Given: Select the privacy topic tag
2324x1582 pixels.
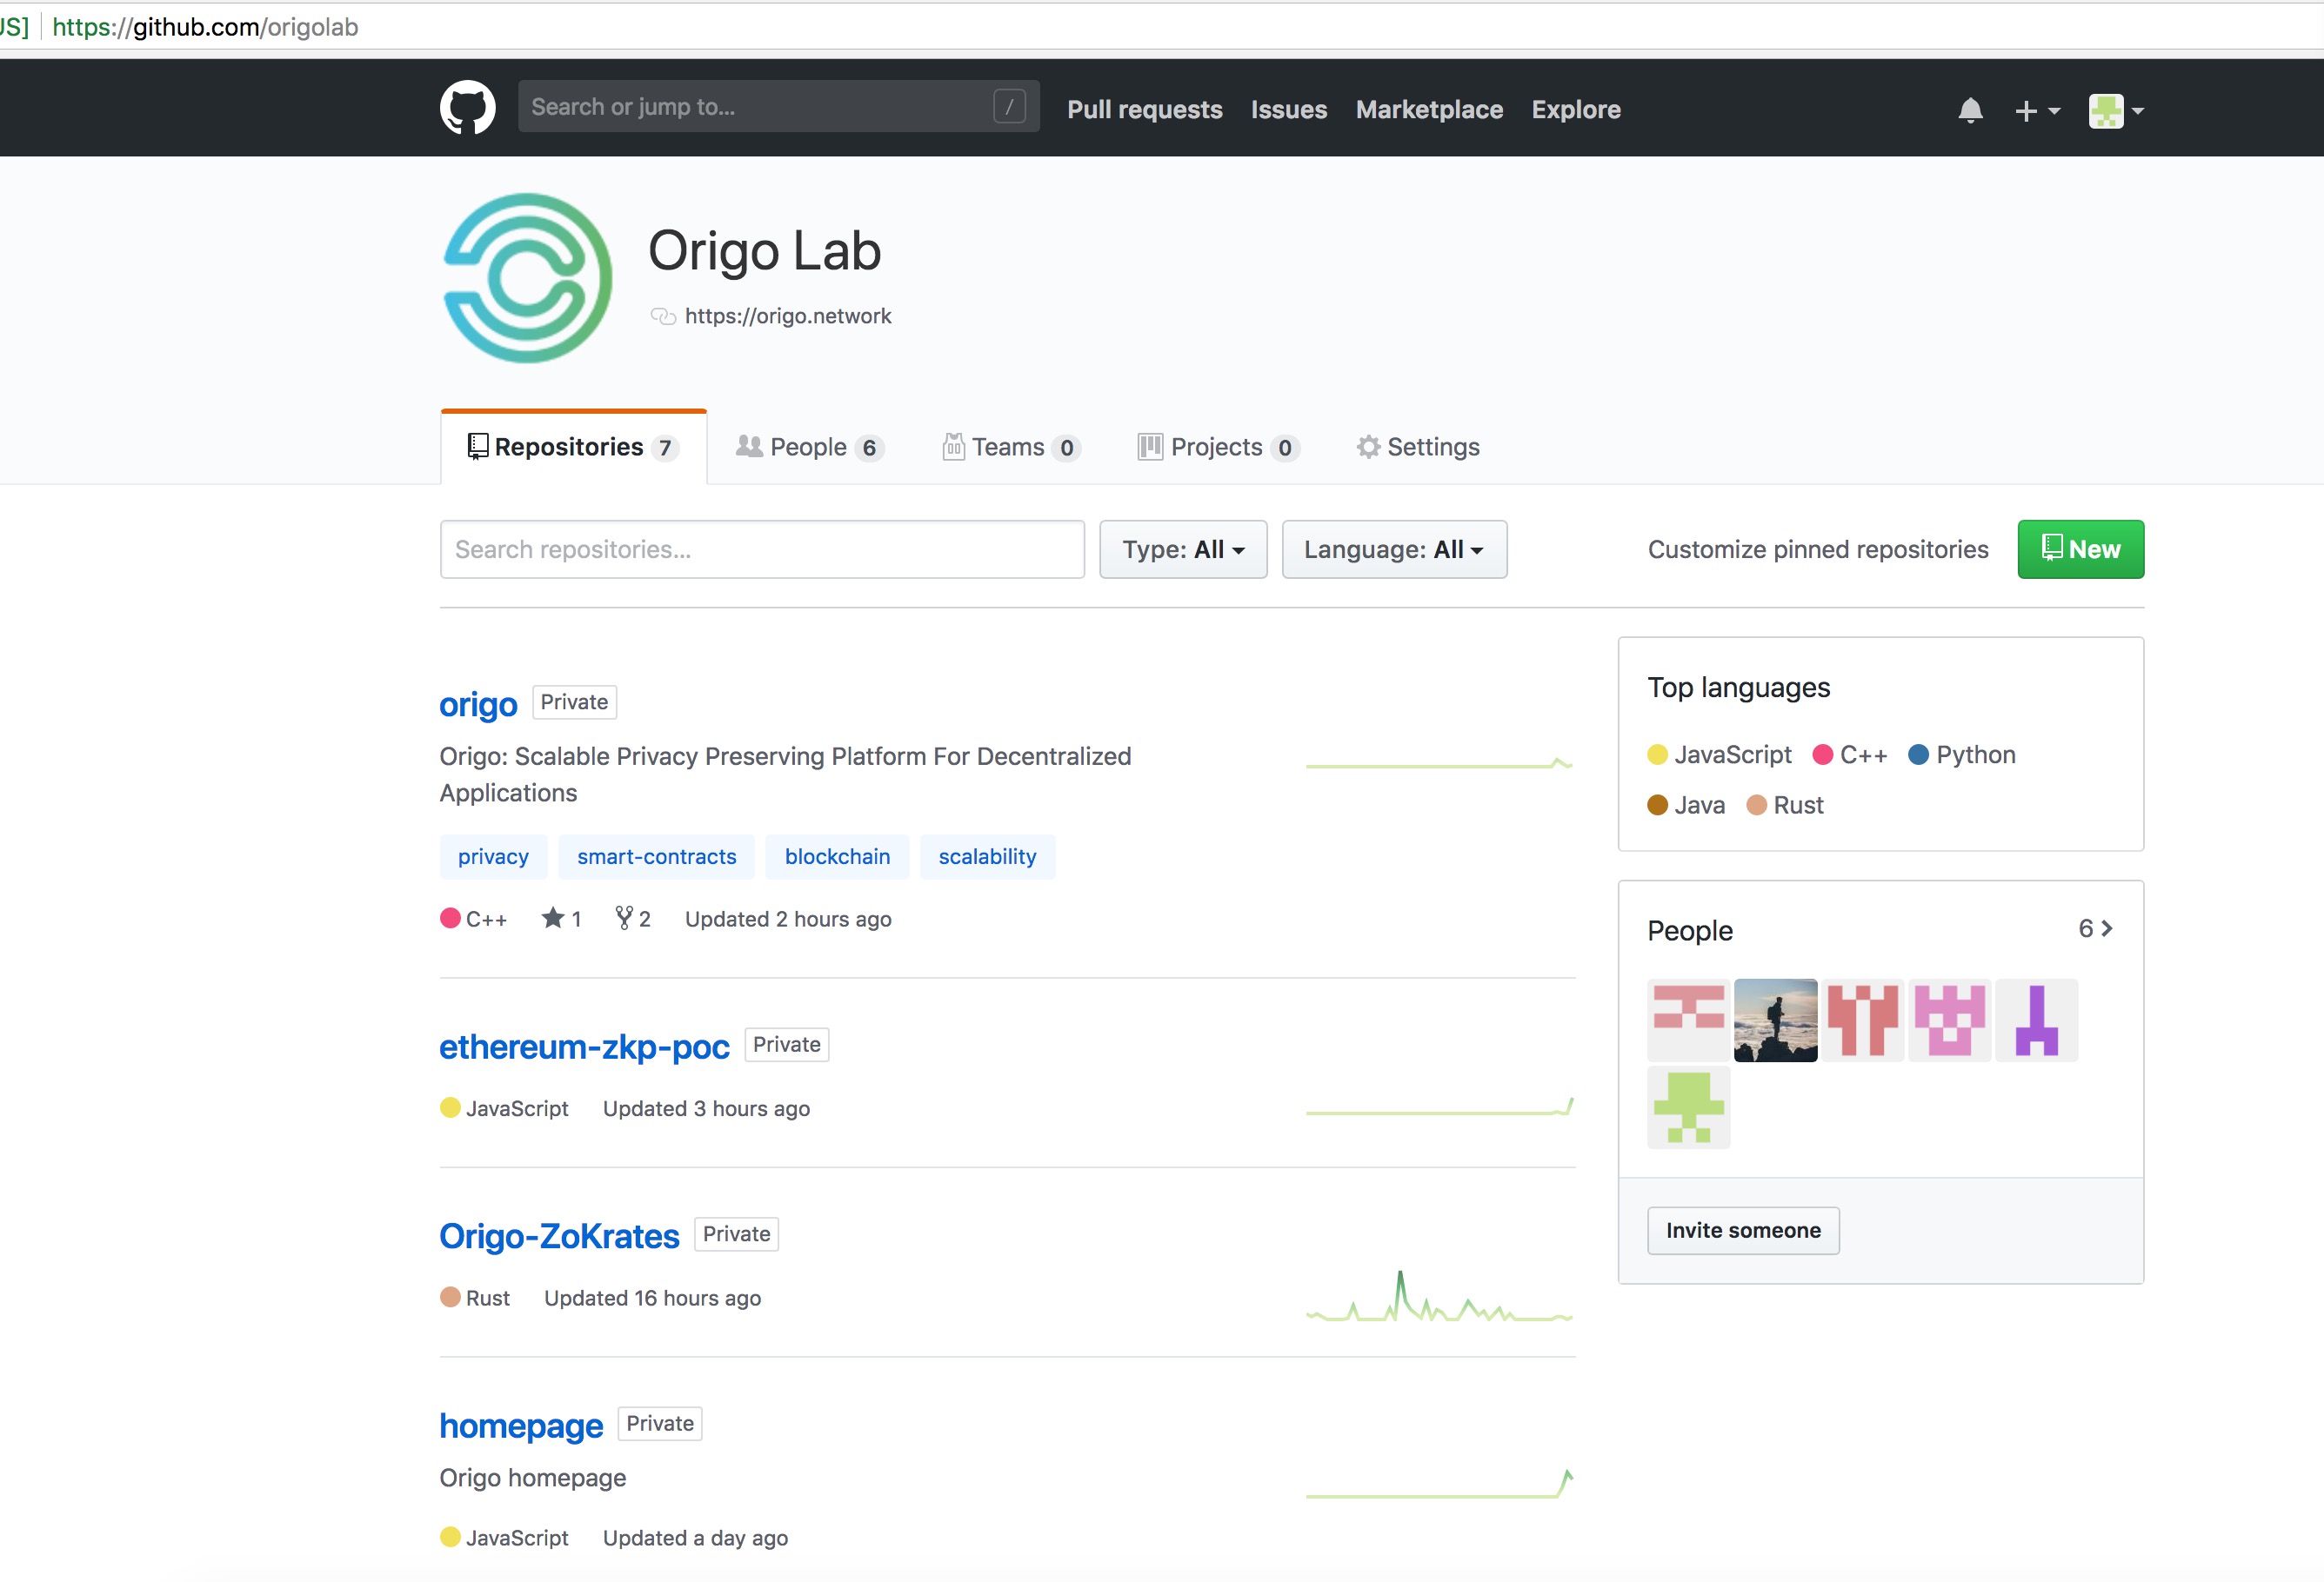Looking at the screenshot, I should (x=493, y=856).
